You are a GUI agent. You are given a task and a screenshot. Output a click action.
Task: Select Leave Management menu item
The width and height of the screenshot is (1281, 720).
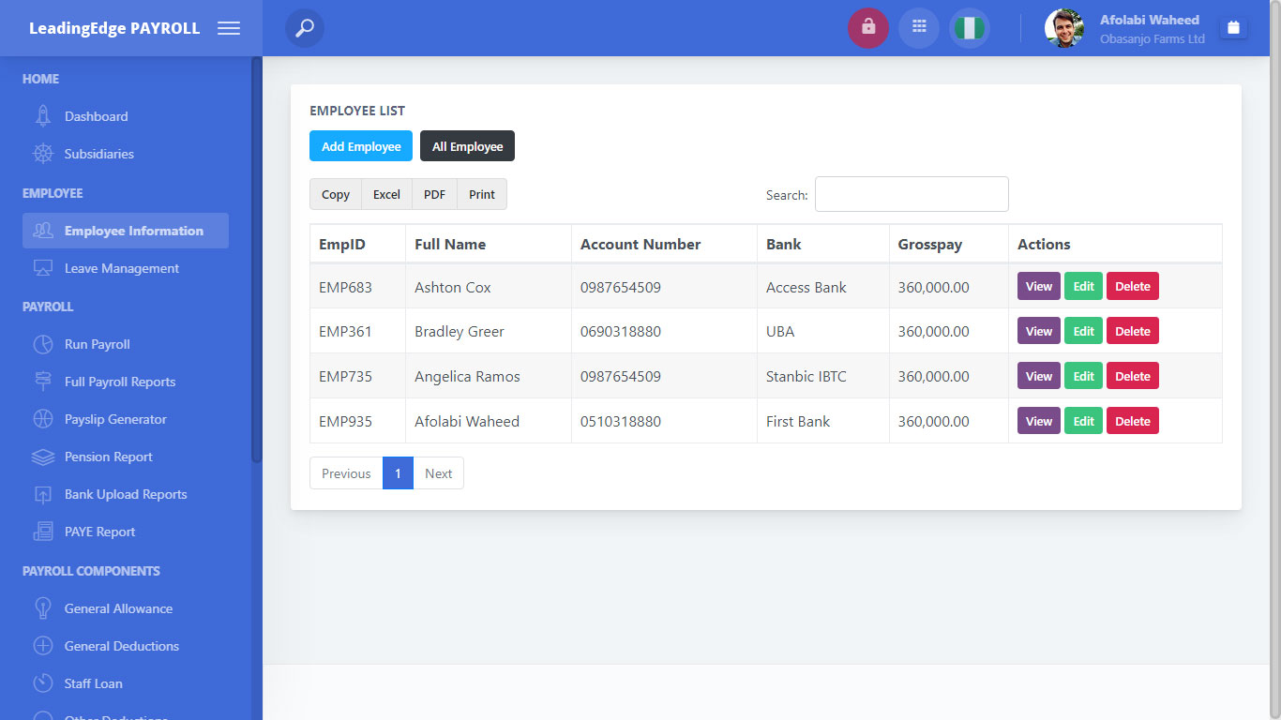click(x=121, y=268)
